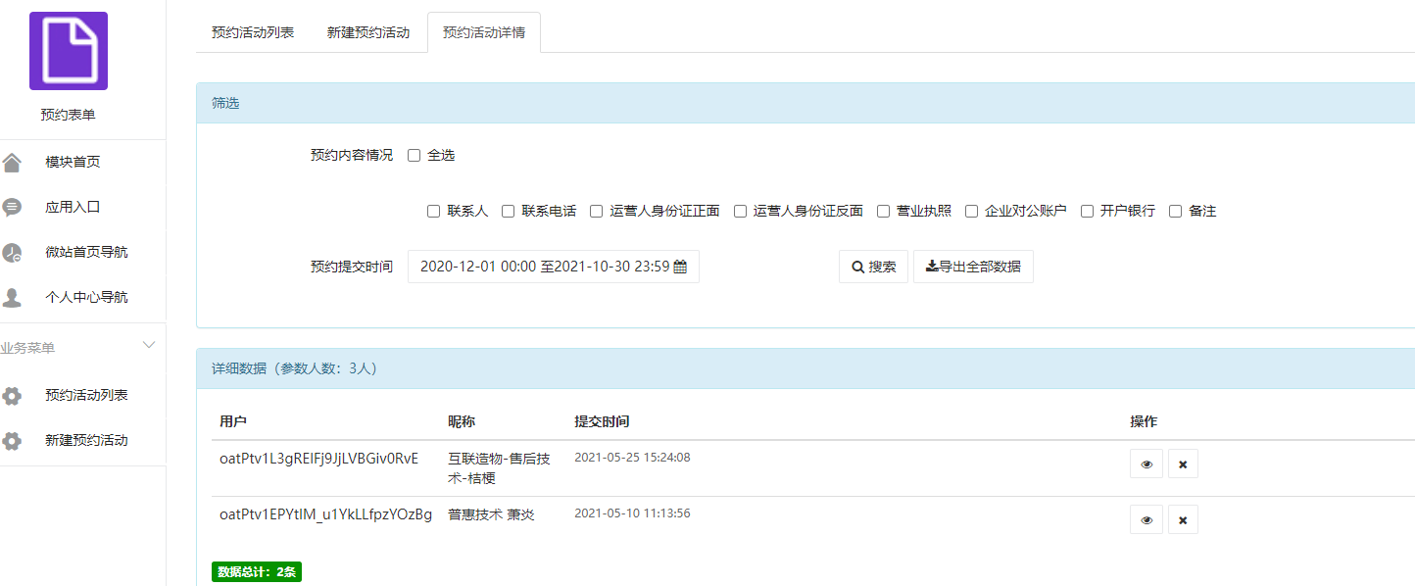Check the 运营人身份证正面 checkbox
Screen dimensions: 1415x586
coord(596,211)
